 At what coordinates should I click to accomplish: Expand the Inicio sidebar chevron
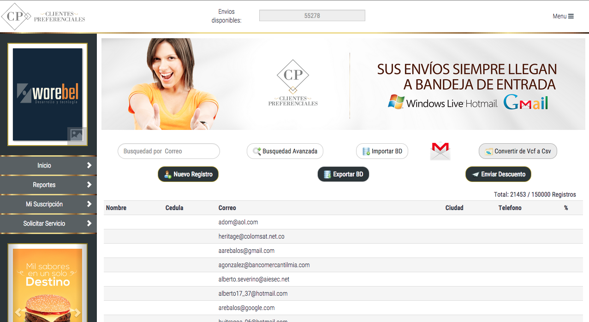pyautogui.click(x=89, y=165)
